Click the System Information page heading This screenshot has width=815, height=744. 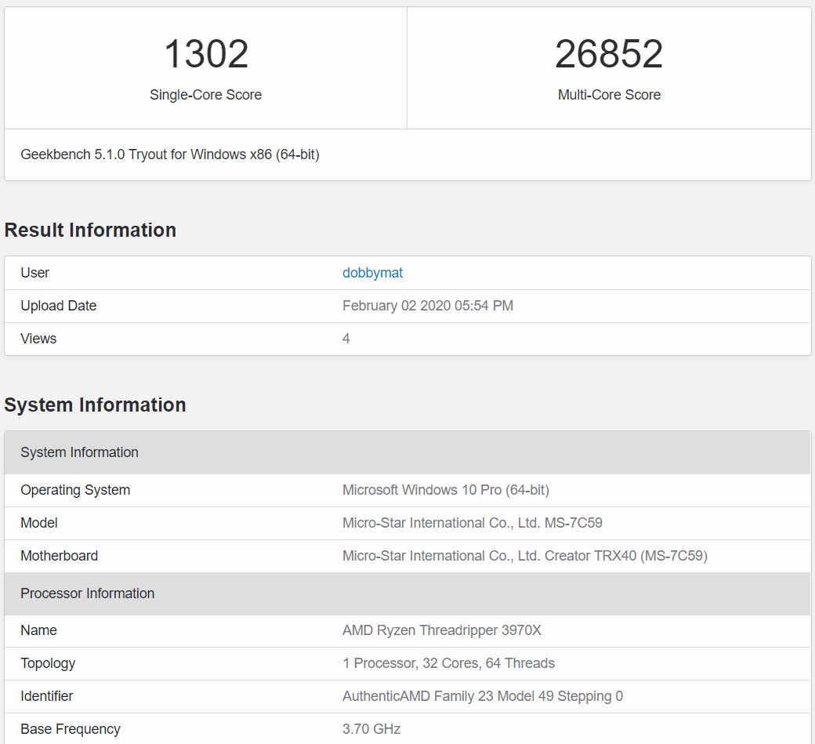(x=95, y=405)
